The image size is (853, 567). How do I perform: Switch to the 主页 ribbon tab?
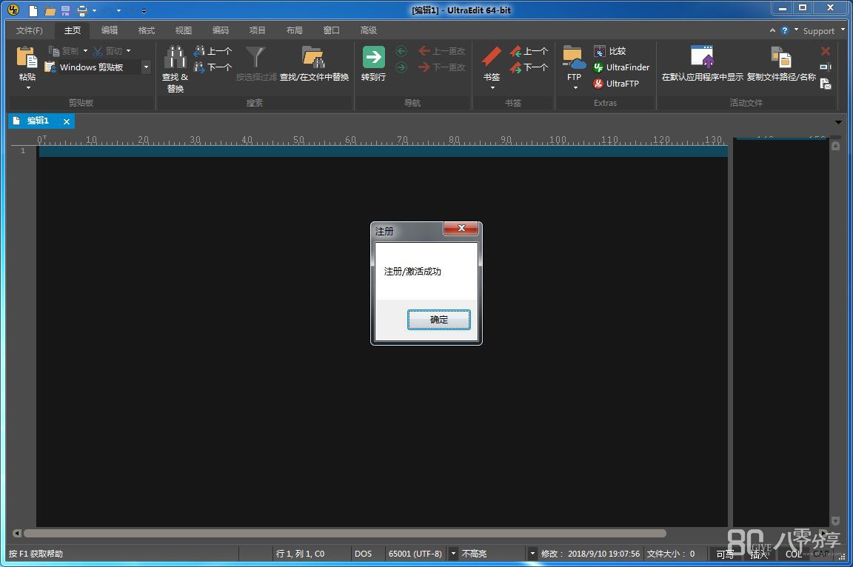click(73, 30)
